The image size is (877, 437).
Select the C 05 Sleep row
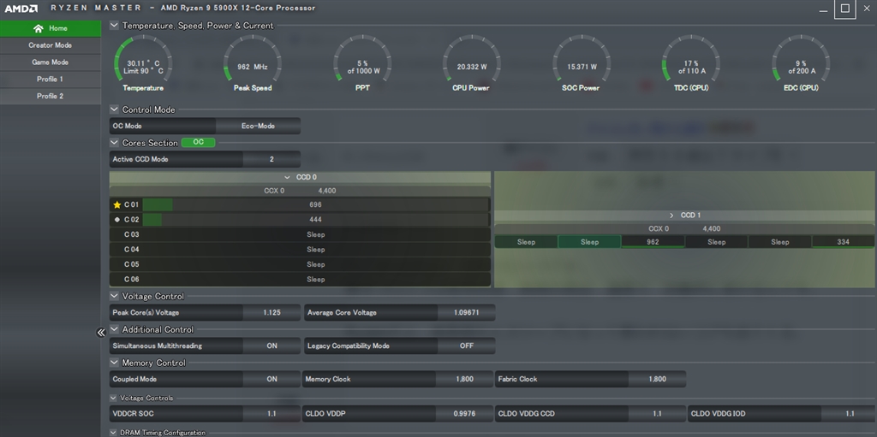pos(300,264)
